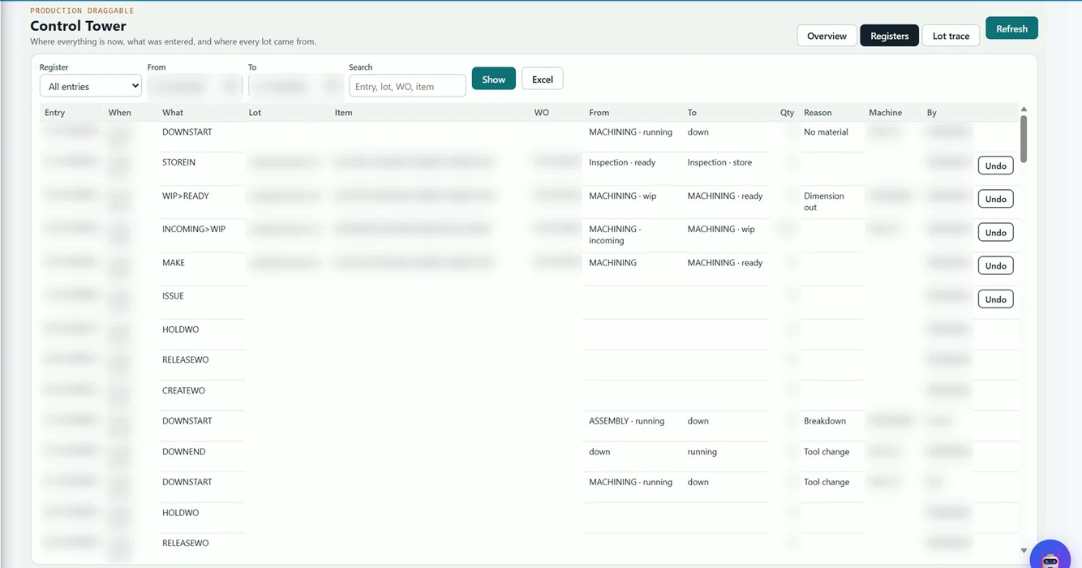Click the Refresh button
The width and height of the screenshot is (1082, 568).
pyautogui.click(x=1011, y=28)
